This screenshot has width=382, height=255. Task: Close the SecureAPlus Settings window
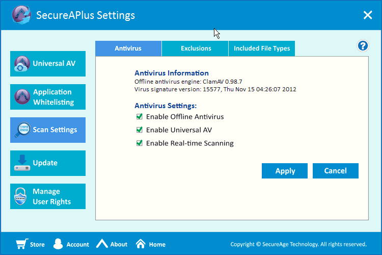pyautogui.click(x=368, y=15)
